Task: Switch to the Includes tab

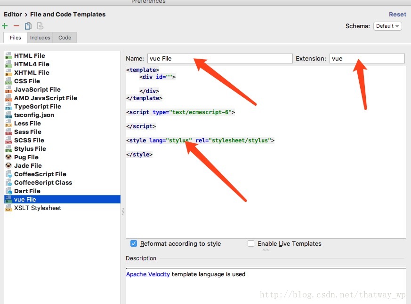Action: click(x=40, y=38)
